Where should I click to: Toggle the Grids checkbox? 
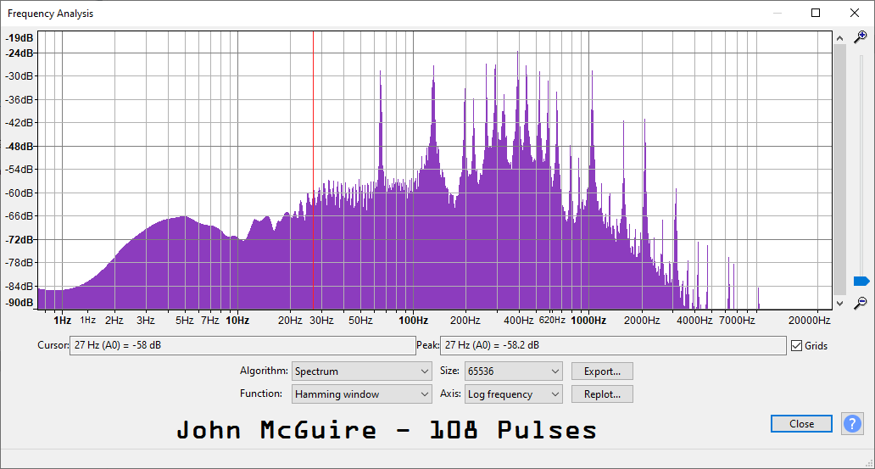pos(796,346)
